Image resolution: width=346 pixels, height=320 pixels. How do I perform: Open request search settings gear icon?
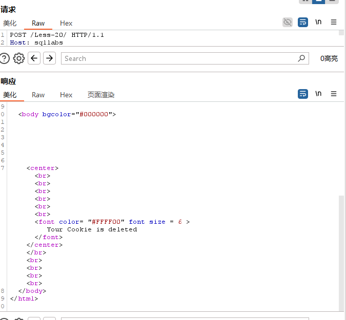(x=19, y=58)
